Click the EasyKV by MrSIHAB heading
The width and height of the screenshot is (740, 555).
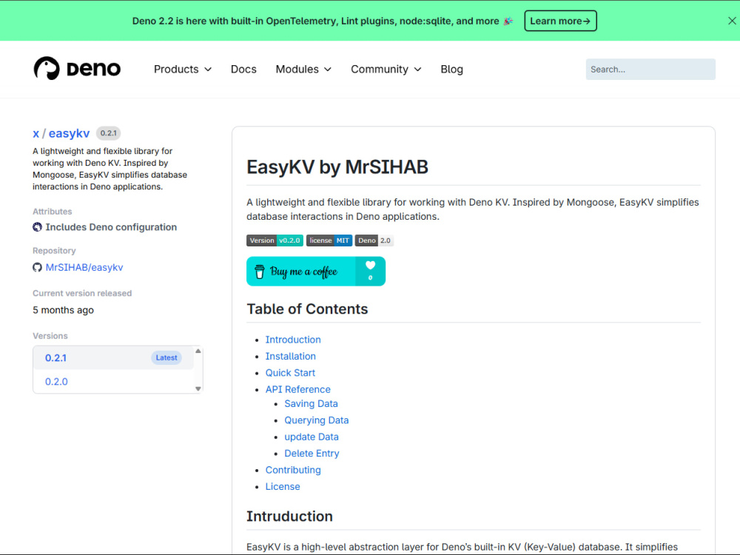(x=337, y=167)
